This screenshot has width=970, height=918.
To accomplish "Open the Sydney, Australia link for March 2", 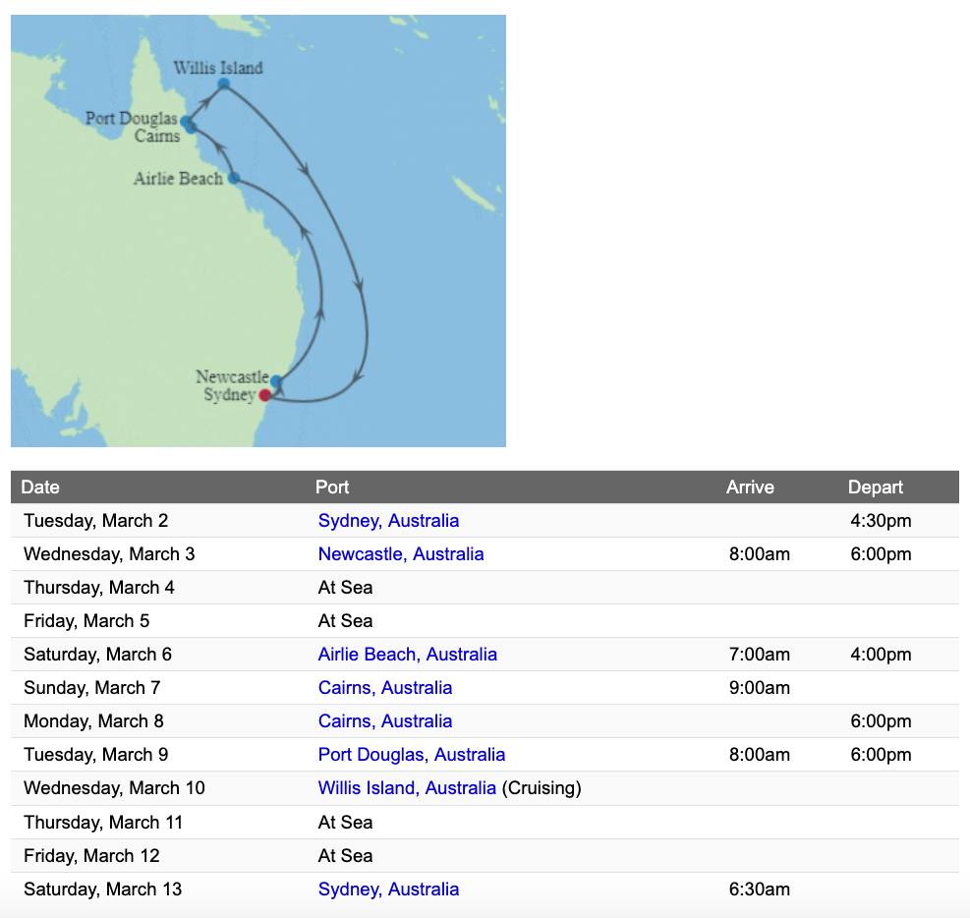I will [388, 521].
